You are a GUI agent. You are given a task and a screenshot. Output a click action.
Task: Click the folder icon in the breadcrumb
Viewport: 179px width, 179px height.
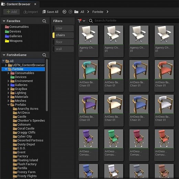coord(76,12)
